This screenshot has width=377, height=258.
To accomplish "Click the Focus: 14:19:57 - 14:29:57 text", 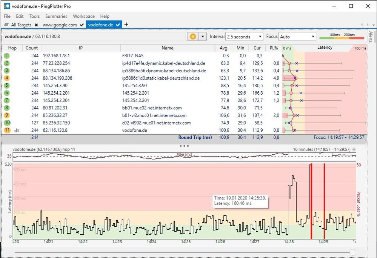I will point(339,137).
